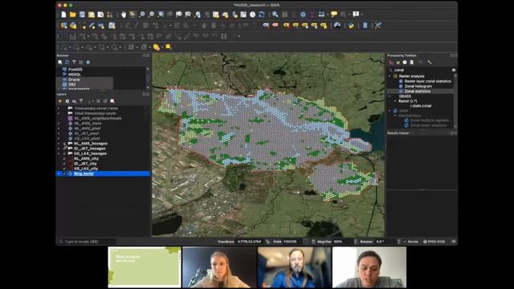
Task: Expand the US_LAX_hexagon layer legend
Action: click(x=59, y=153)
